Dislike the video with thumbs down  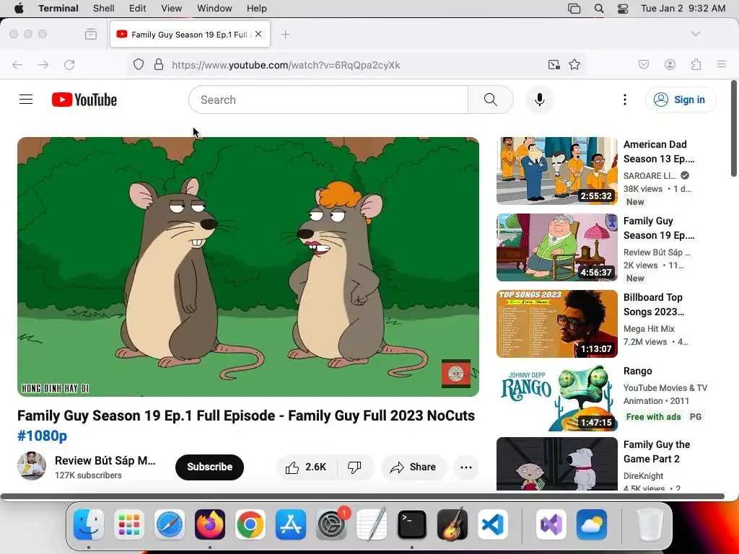pos(354,467)
